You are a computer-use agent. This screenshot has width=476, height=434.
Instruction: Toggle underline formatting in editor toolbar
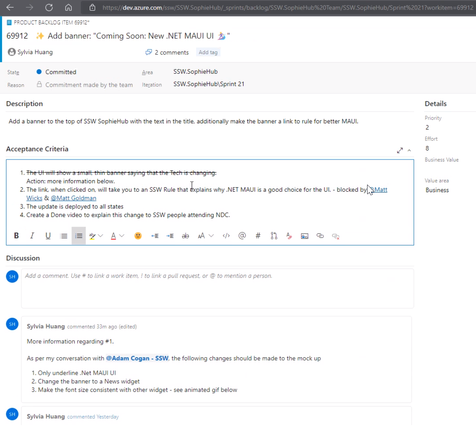(x=48, y=236)
